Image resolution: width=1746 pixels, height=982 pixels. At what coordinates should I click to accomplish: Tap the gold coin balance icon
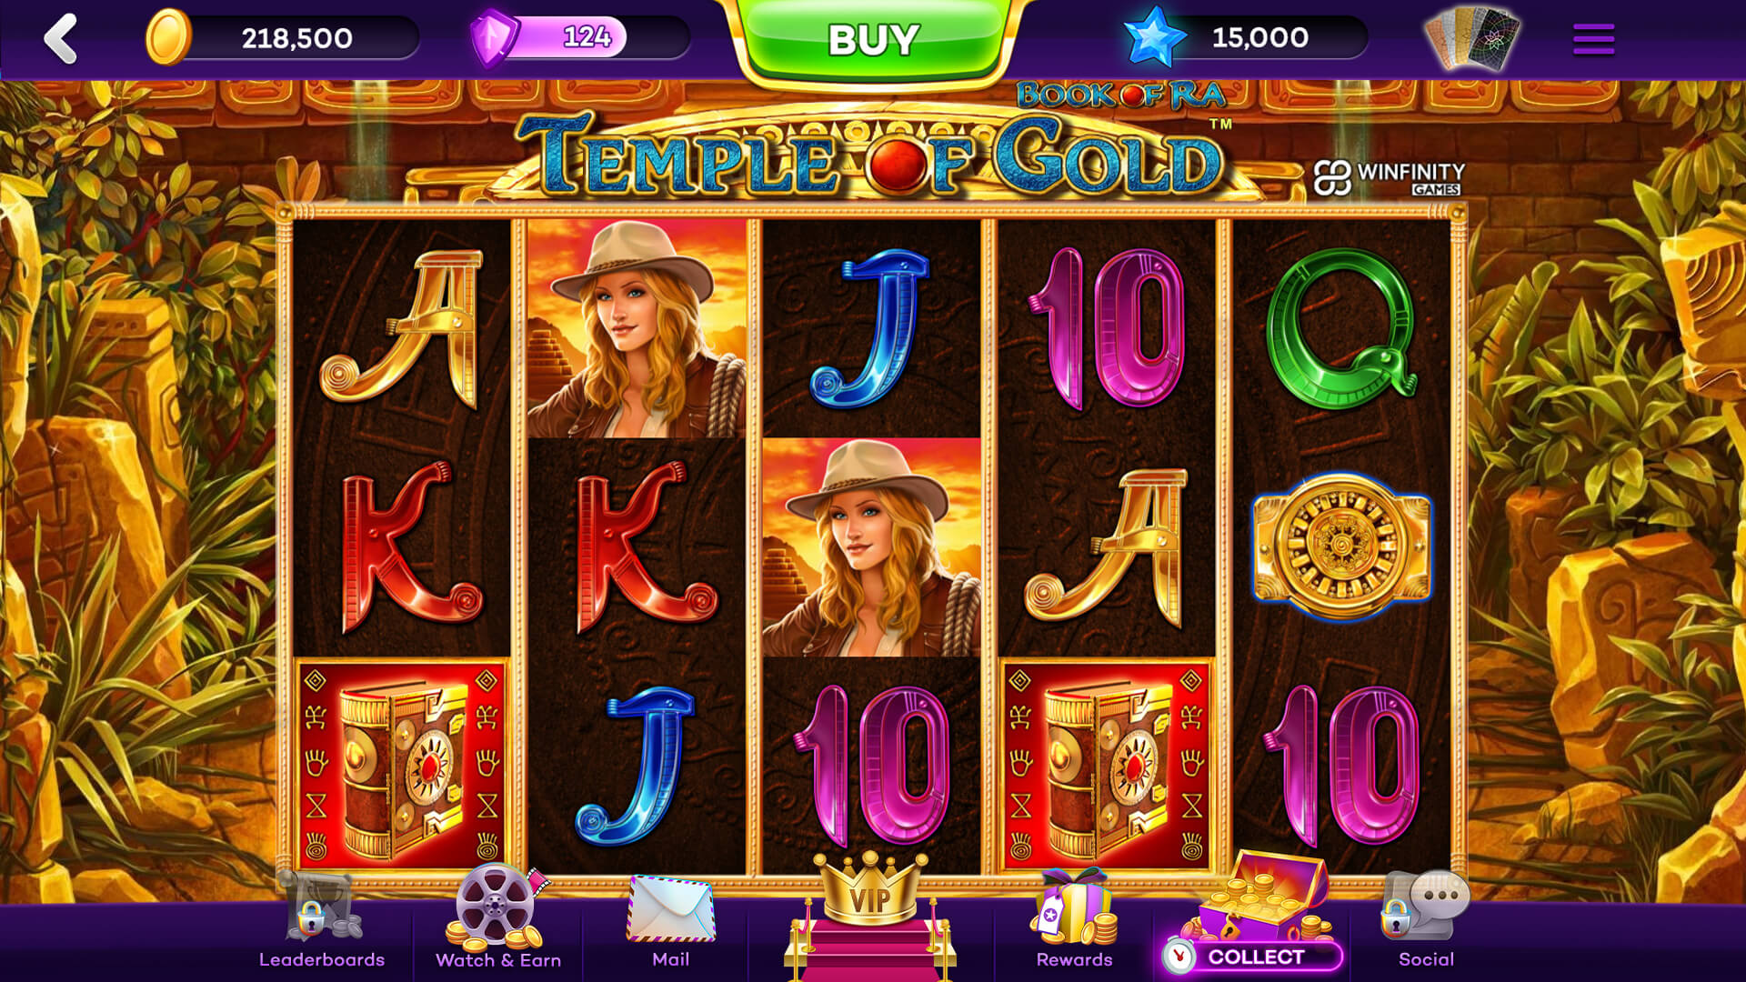pyautogui.click(x=168, y=38)
